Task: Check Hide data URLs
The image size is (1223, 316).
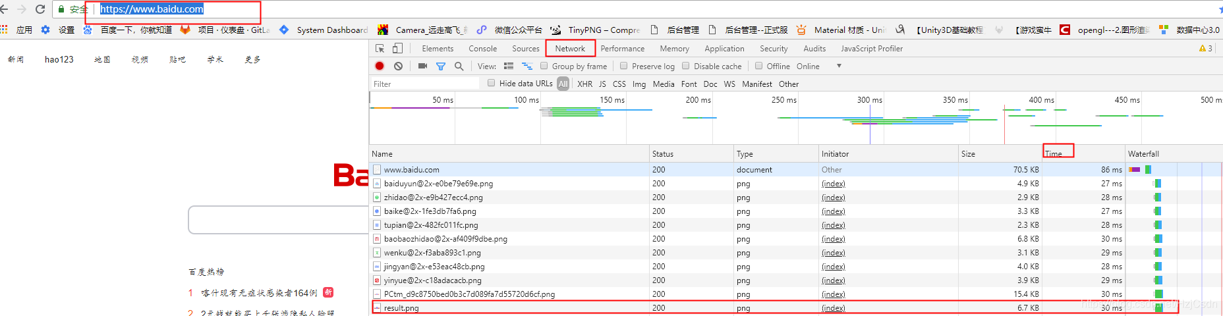Action: coord(492,83)
